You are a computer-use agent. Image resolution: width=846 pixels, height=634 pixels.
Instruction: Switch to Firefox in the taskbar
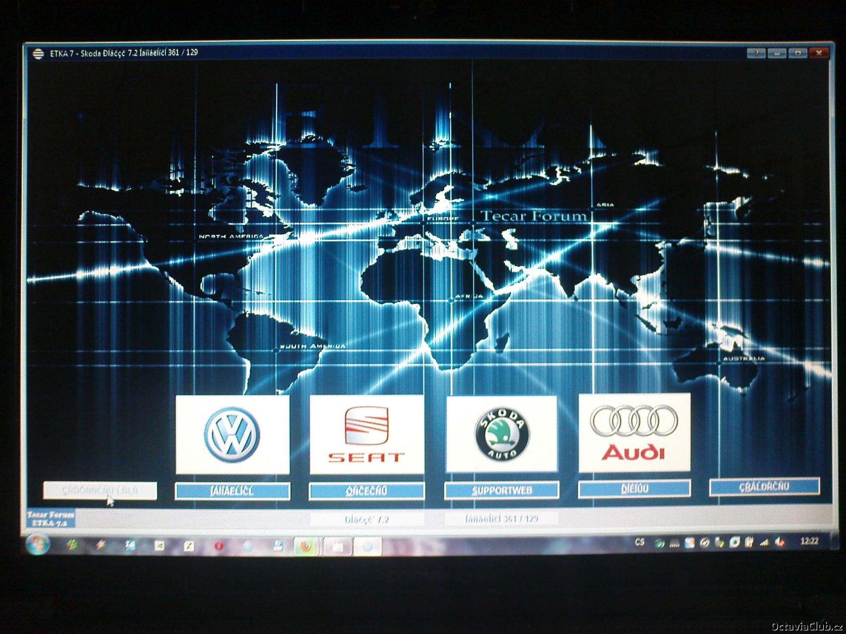(x=305, y=546)
